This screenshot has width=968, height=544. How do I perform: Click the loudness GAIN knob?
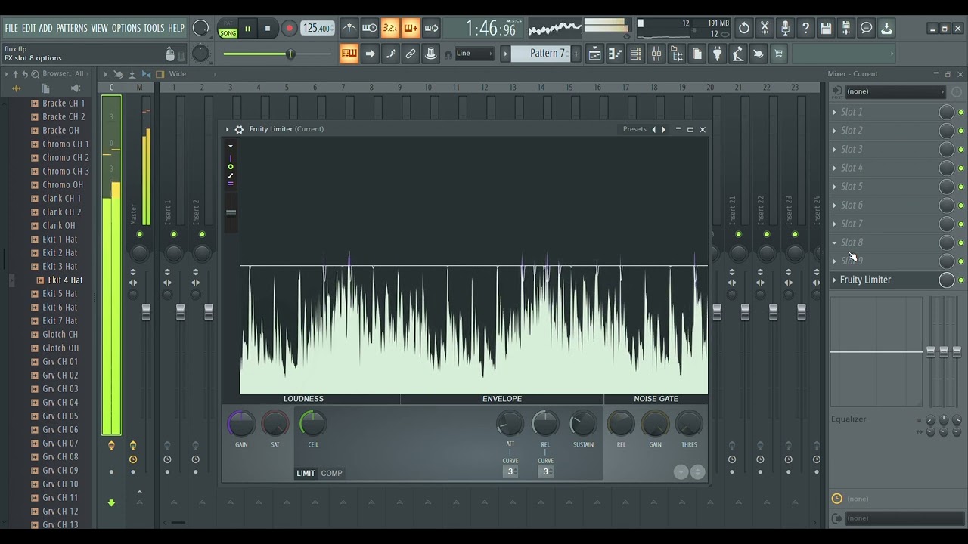tap(241, 424)
